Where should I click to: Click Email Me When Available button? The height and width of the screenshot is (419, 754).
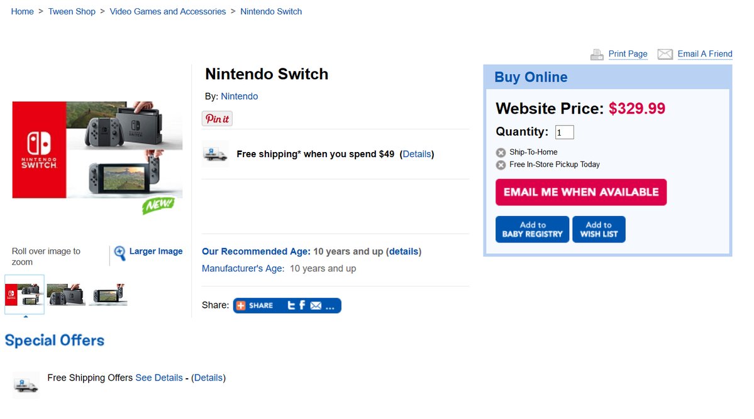coord(580,192)
